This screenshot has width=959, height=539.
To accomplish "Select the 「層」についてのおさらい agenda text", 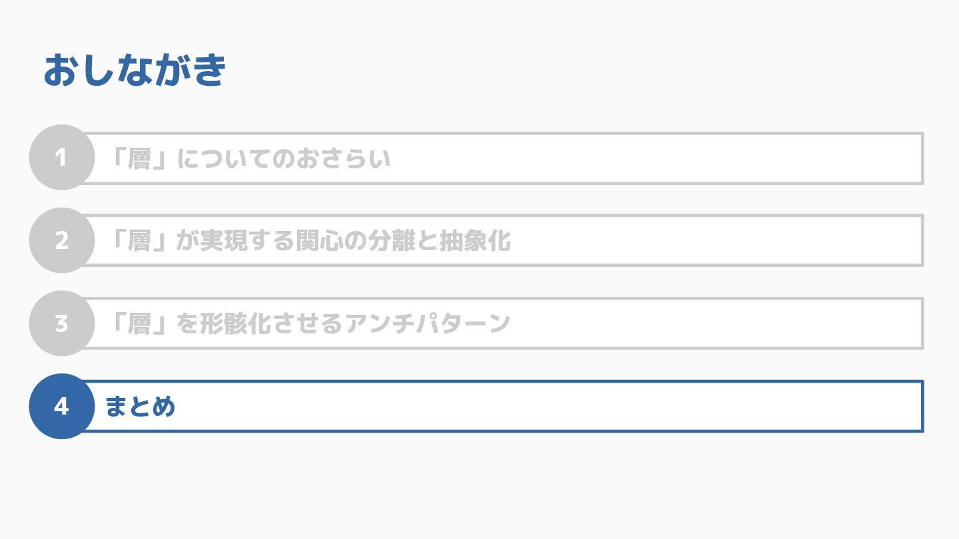I will click(249, 158).
